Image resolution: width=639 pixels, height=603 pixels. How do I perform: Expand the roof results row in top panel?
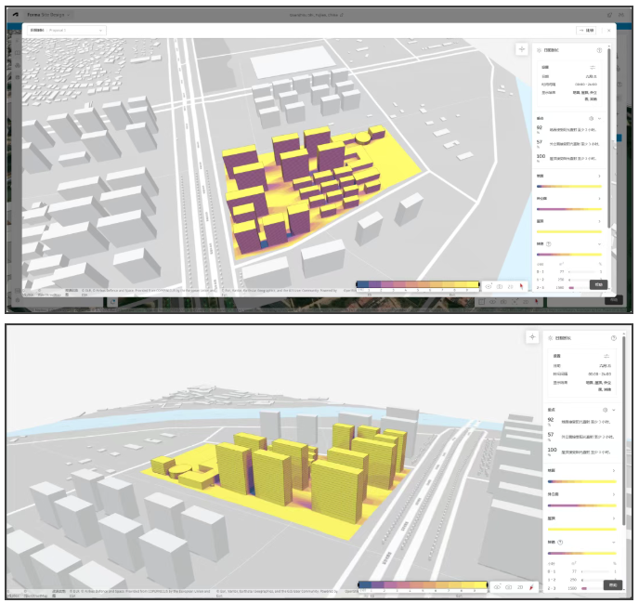(599, 221)
